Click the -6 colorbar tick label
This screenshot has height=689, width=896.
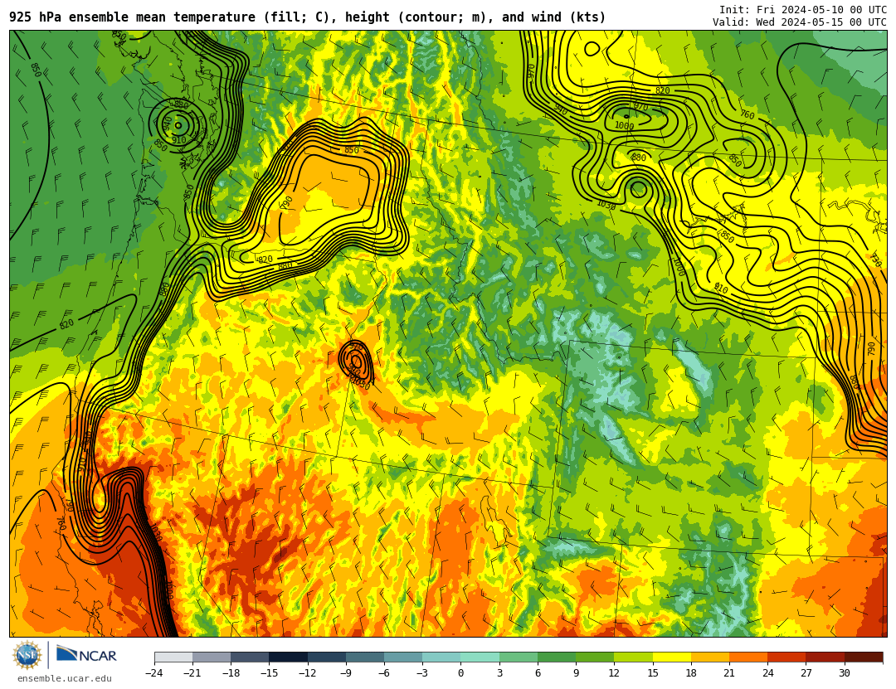[384, 673]
